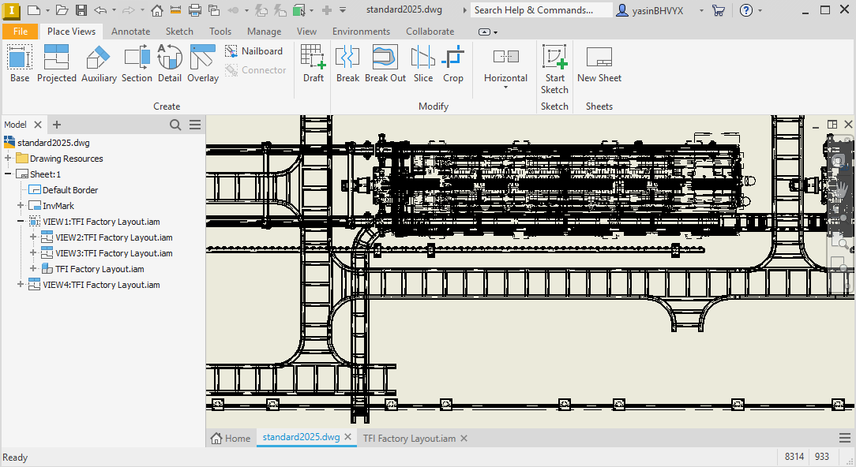The height and width of the screenshot is (467, 856).
Task: Open the Nailboard tool
Action: [254, 50]
